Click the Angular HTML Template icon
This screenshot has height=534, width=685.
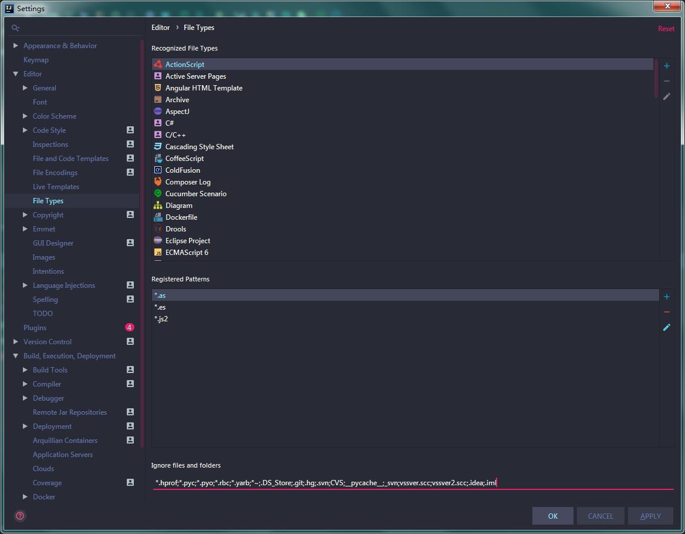point(158,88)
